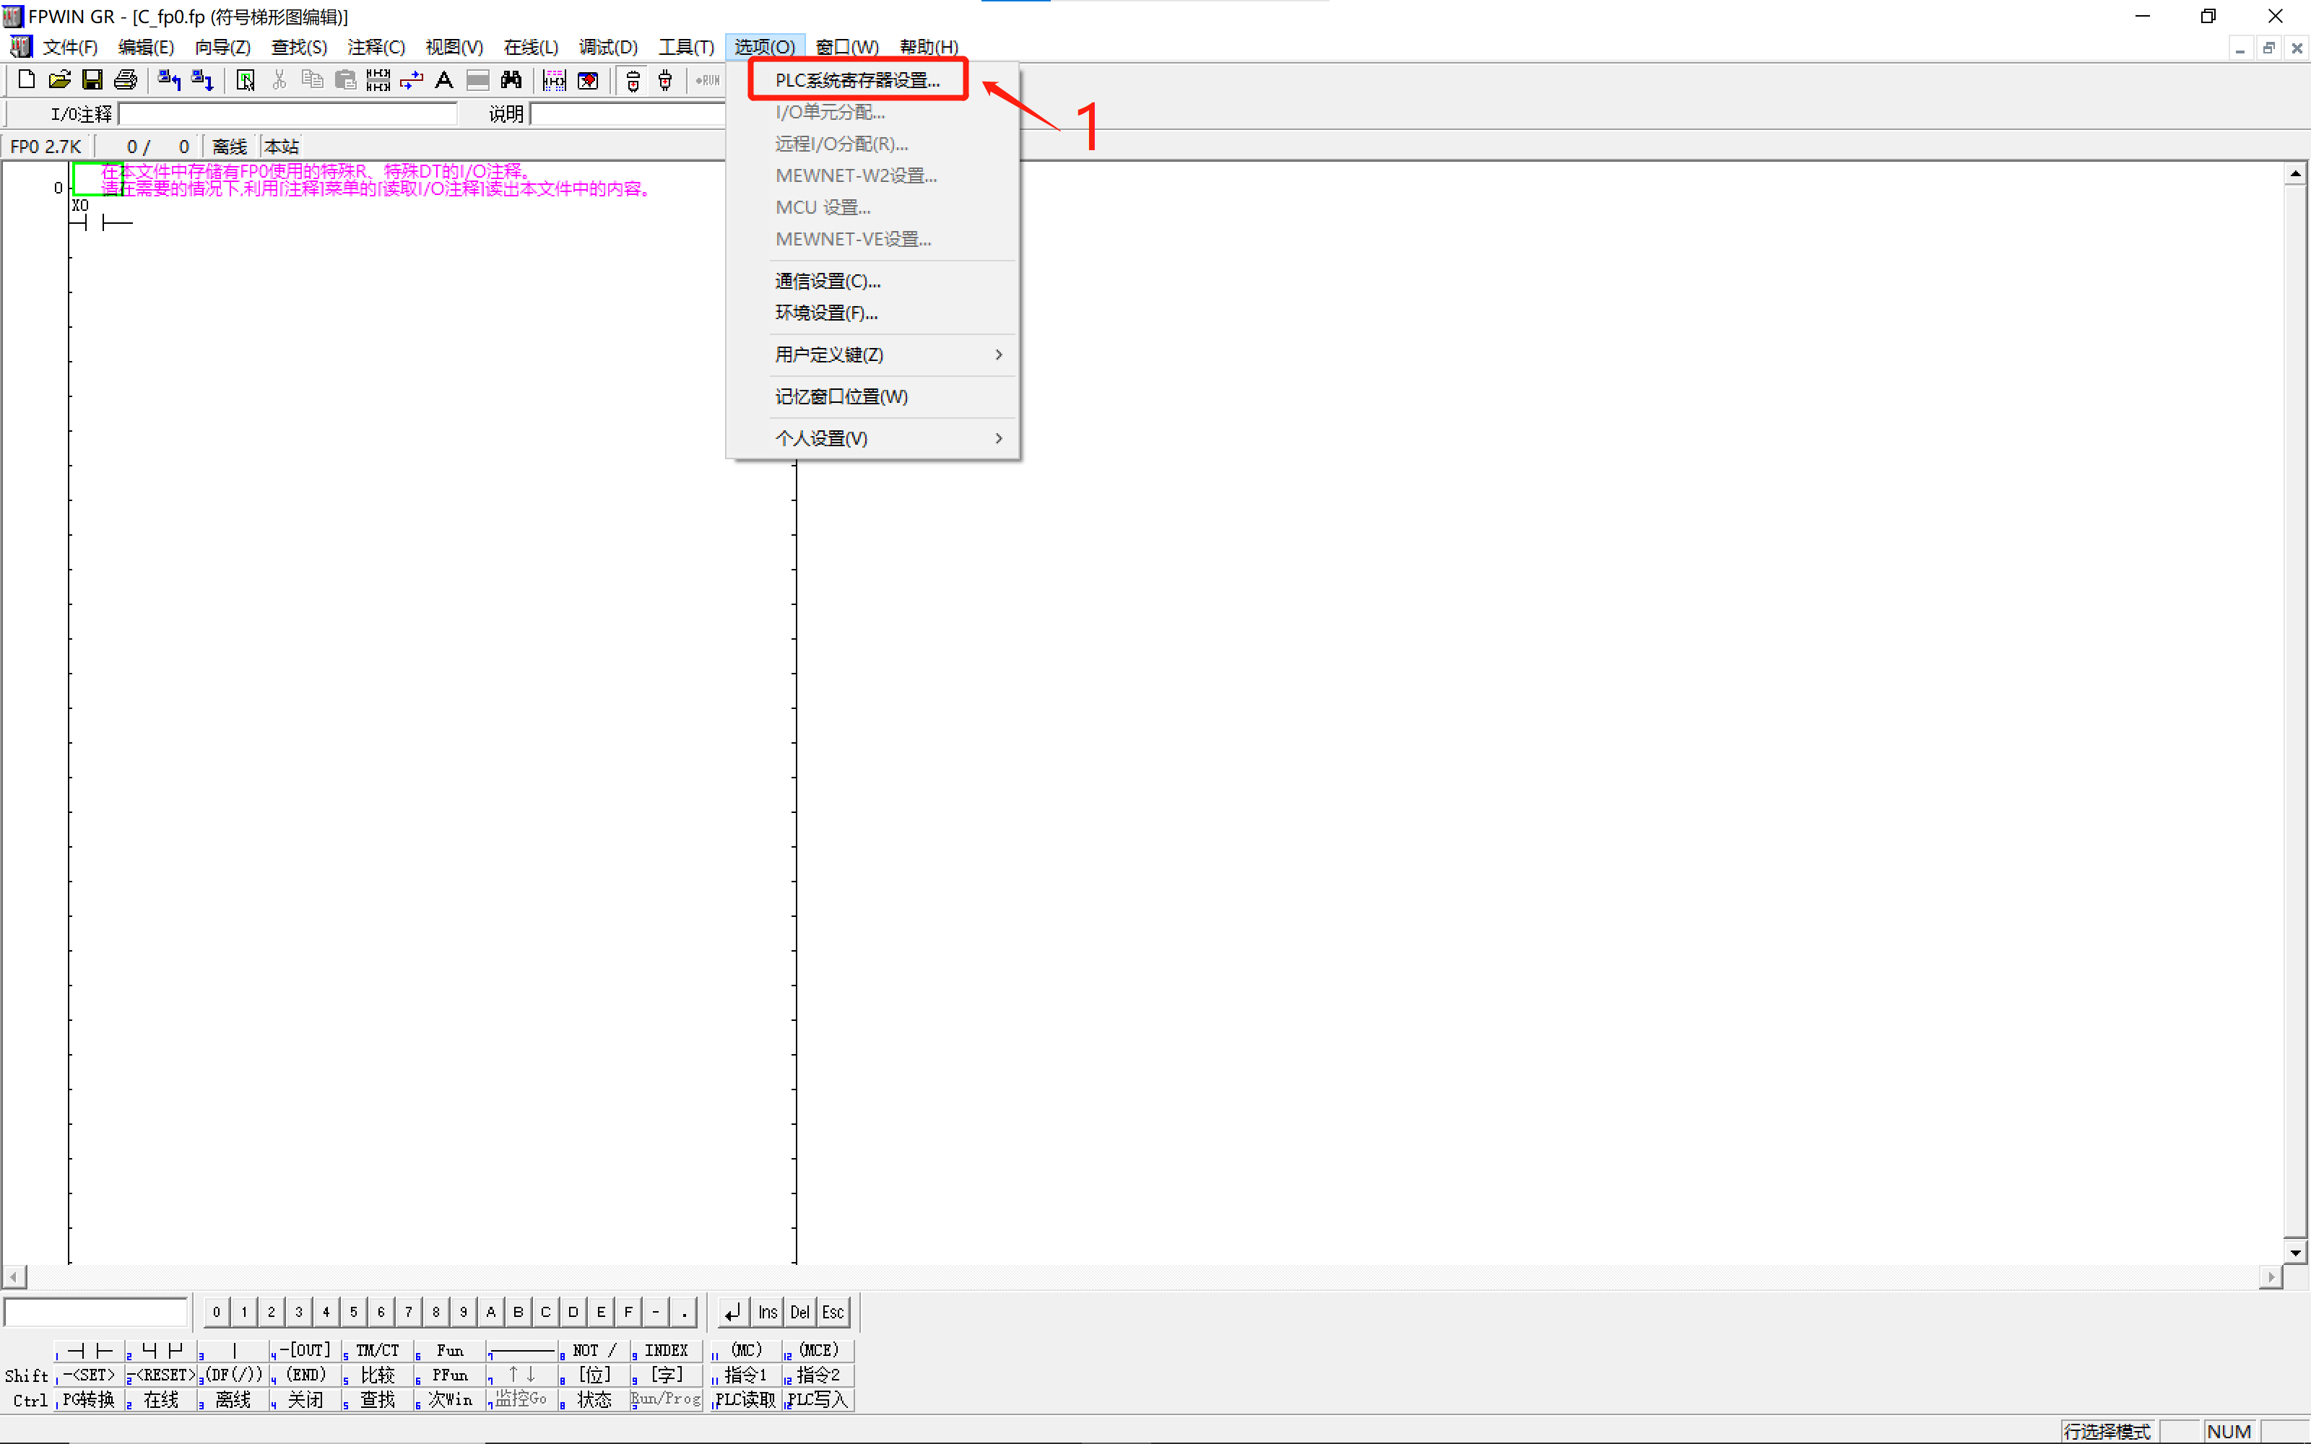Click the text comment 'A' icon
This screenshot has height=1444, width=2311.
tap(444, 80)
